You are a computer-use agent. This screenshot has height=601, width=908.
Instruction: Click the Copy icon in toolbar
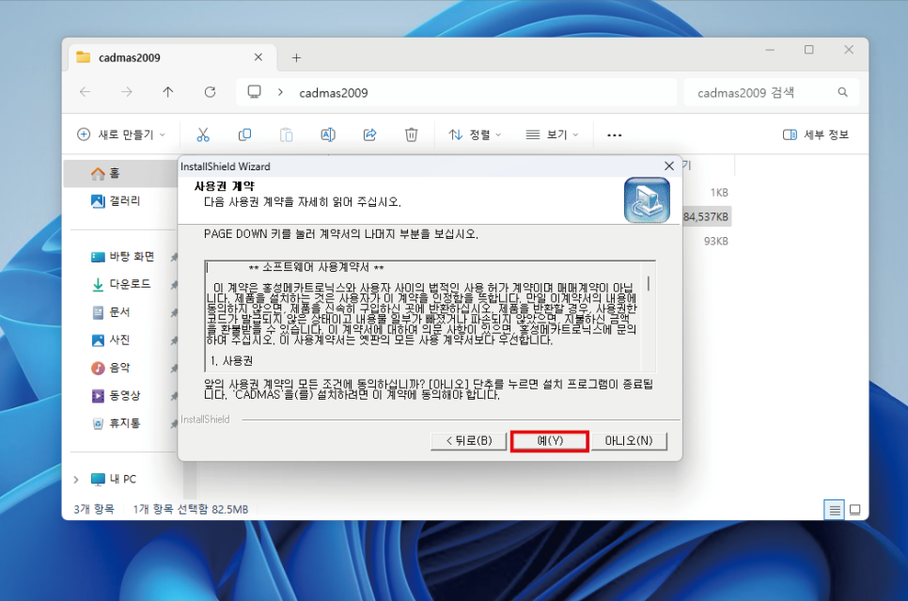244,134
